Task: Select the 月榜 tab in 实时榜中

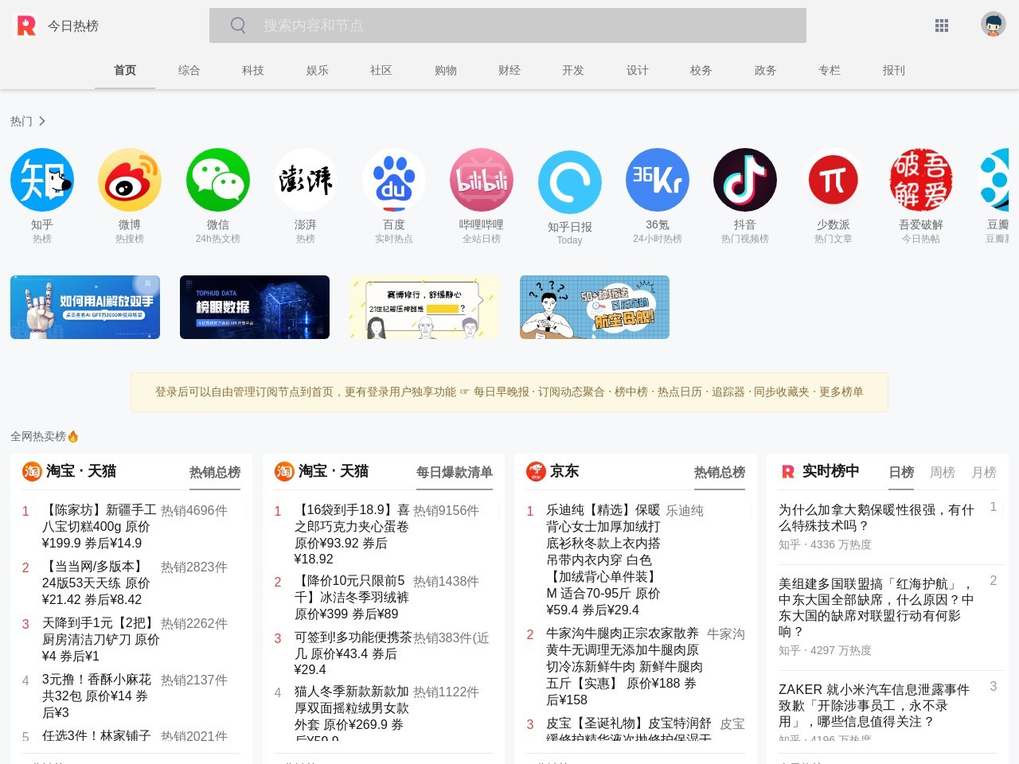Action: (x=984, y=472)
